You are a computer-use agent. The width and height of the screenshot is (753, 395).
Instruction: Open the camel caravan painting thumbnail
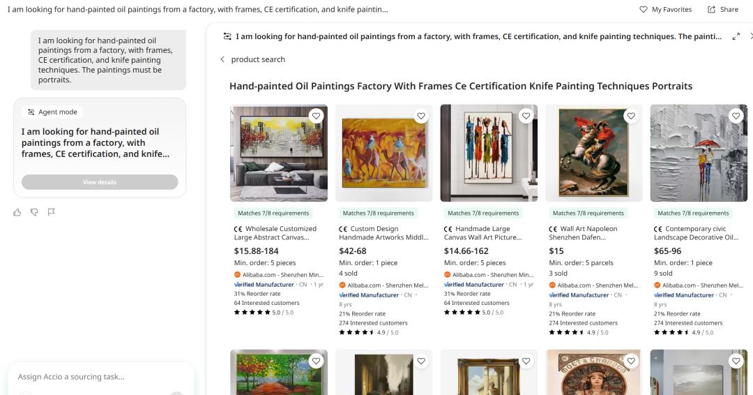(384, 154)
